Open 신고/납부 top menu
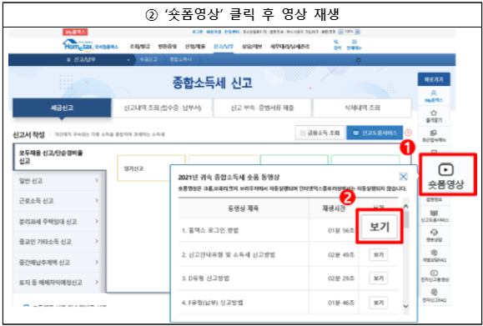This screenshot has height=326, width=483. [224, 47]
